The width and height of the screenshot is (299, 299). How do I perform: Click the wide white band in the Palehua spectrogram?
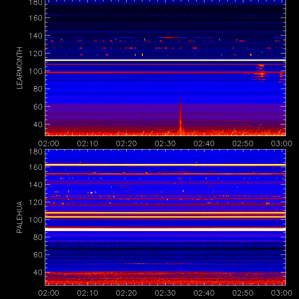[x=165, y=229]
